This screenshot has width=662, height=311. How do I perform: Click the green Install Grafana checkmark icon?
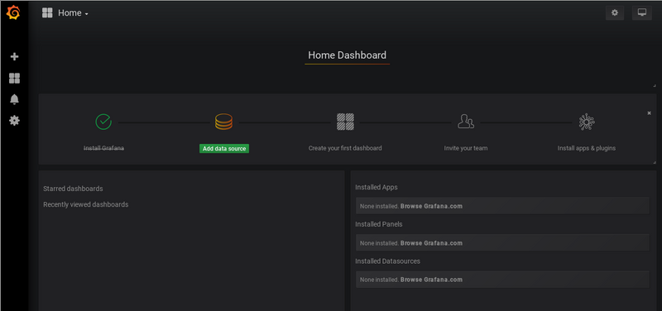pos(103,122)
